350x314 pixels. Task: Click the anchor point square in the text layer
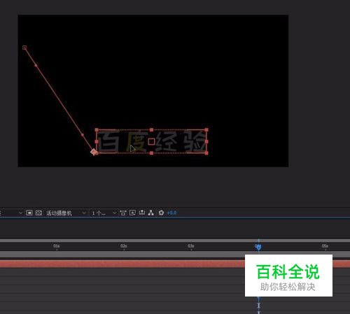point(151,141)
